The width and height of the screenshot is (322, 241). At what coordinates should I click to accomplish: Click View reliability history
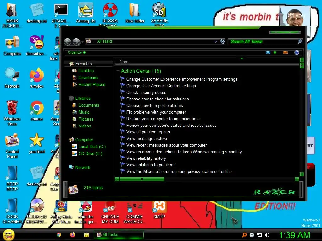[x=146, y=158]
